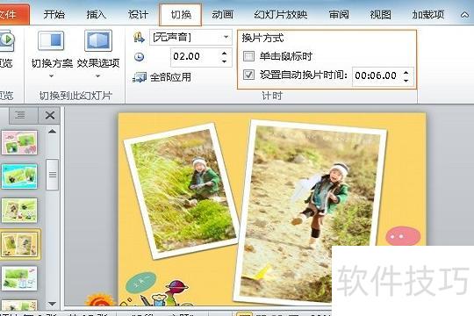Select the green landscape photo slide thumbnail
Viewport: 474px width, 316px height.
pyautogui.click(x=19, y=278)
